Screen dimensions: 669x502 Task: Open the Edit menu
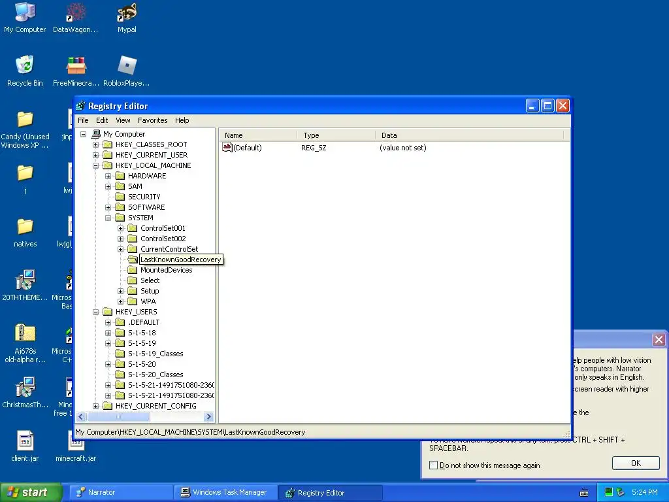click(101, 120)
